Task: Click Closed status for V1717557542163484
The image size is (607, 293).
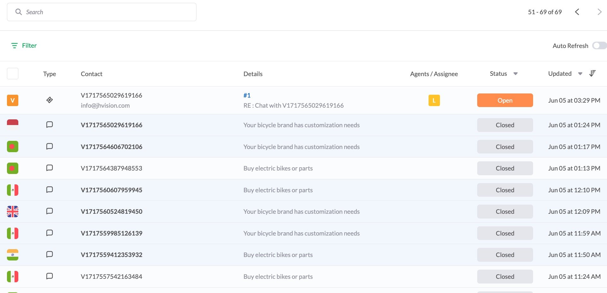Action: click(x=505, y=277)
